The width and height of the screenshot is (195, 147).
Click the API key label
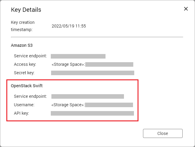21,113
